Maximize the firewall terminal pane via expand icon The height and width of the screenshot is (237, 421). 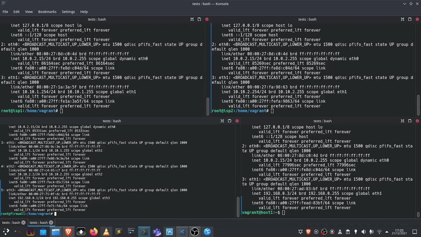(222, 121)
